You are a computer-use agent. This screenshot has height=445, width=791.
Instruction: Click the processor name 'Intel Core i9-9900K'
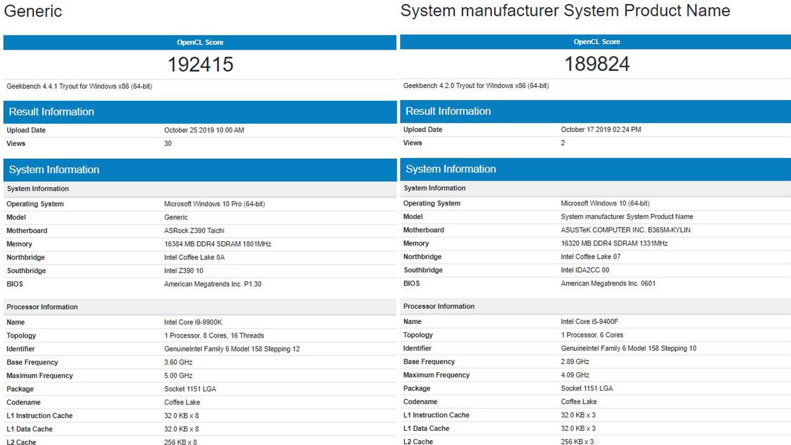[x=193, y=322]
